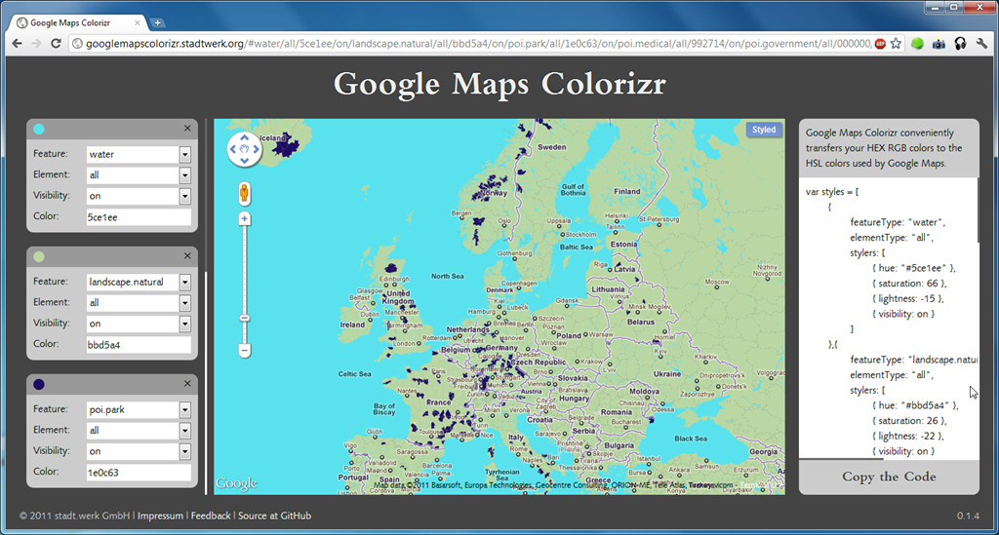This screenshot has width=999, height=535.
Task: Click the code line hue "#5ce1ee"
Action: coord(914,268)
